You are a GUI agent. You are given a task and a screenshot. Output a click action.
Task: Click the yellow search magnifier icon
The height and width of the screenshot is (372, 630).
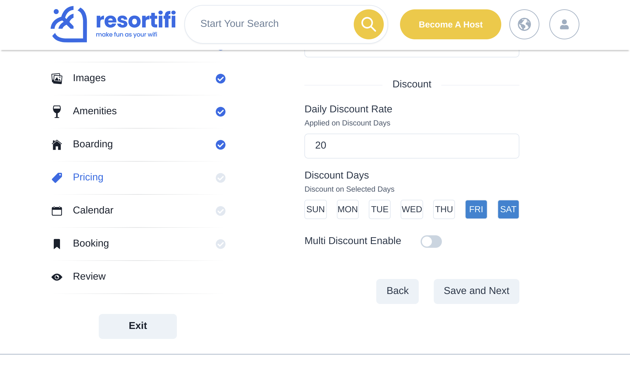(x=368, y=24)
